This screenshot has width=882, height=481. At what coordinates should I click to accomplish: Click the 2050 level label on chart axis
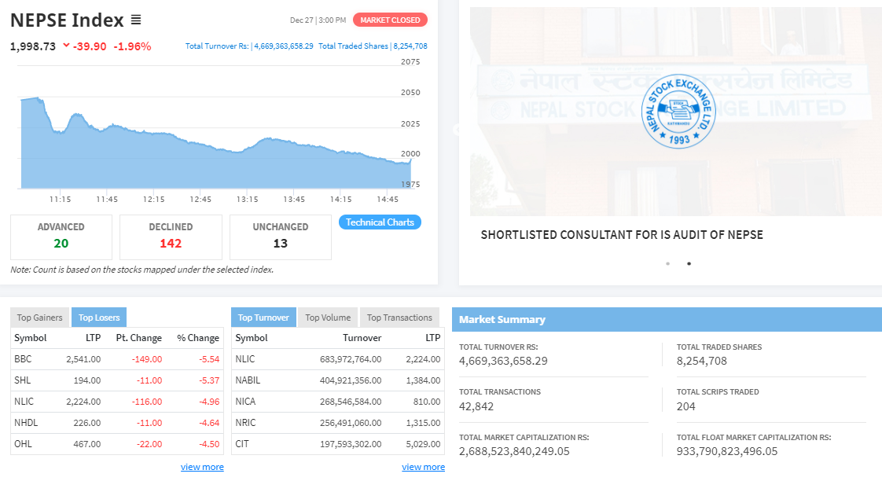tap(410, 92)
